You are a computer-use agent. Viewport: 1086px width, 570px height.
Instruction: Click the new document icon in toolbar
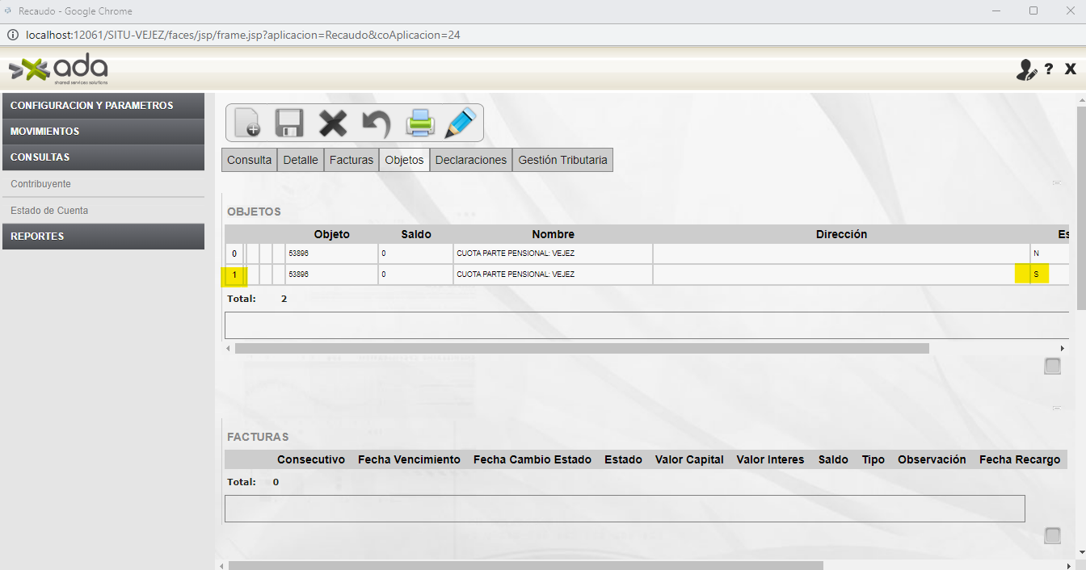coord(247,123)
